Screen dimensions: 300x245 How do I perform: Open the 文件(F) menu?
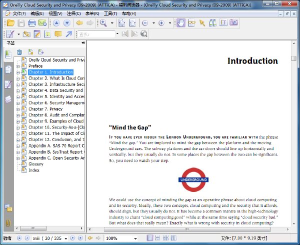(19, 13)
